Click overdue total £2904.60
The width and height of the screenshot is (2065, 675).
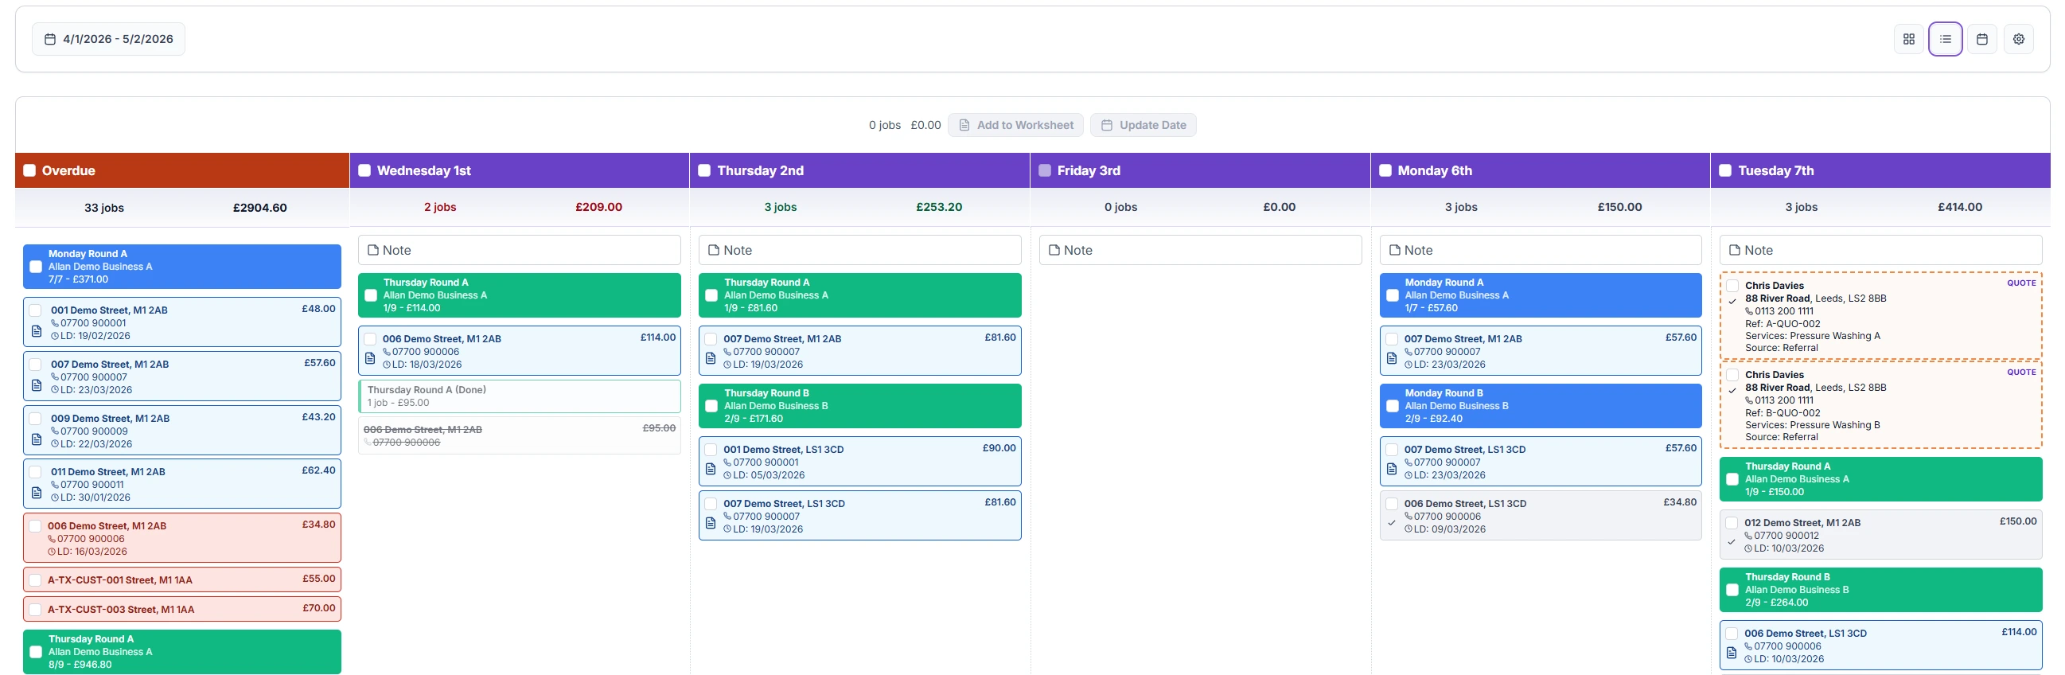pyautogui.click(x=259, y=208)
